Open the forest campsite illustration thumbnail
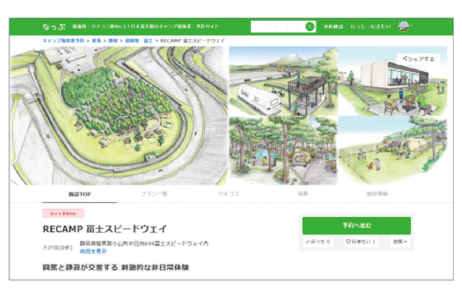The height and width of the screenshot is (308, 462). pyautogui.click(x=283, y=151)
